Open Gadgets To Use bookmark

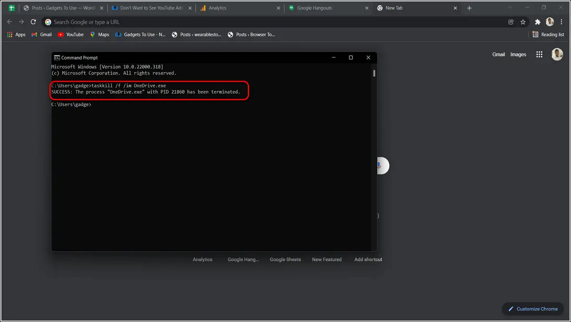point(140,35)
